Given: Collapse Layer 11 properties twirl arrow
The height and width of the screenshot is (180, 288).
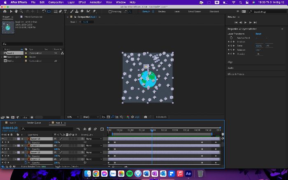Looking at the screenshot, I should click(x=16, y=146).
